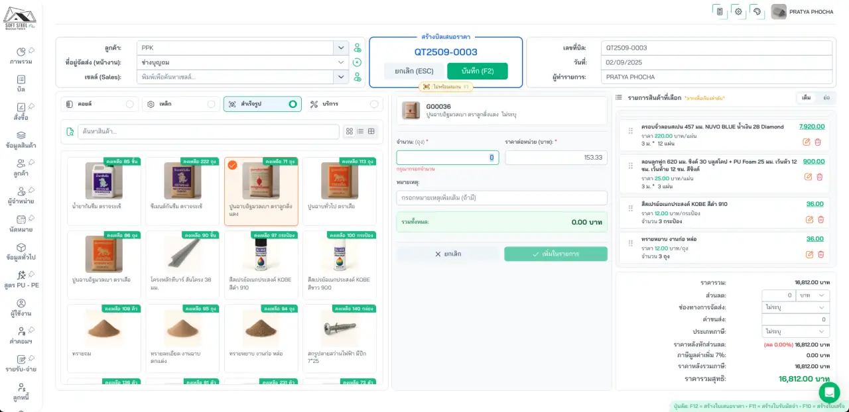Focus the หมายเหตุ remark field

click(x=501, y=198)
